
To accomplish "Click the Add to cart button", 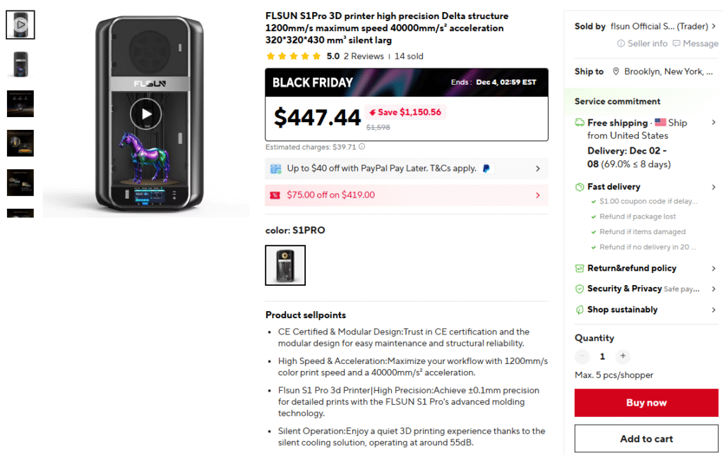I will click(646, 439).
